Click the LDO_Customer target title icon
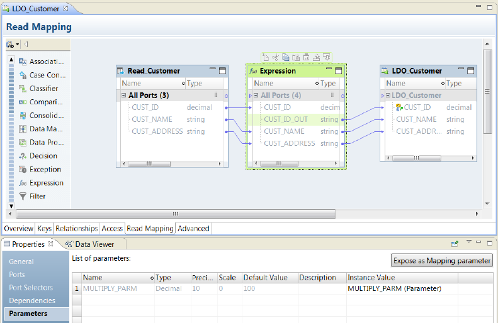The image size is (498, 323). click(x=385, y=71)
